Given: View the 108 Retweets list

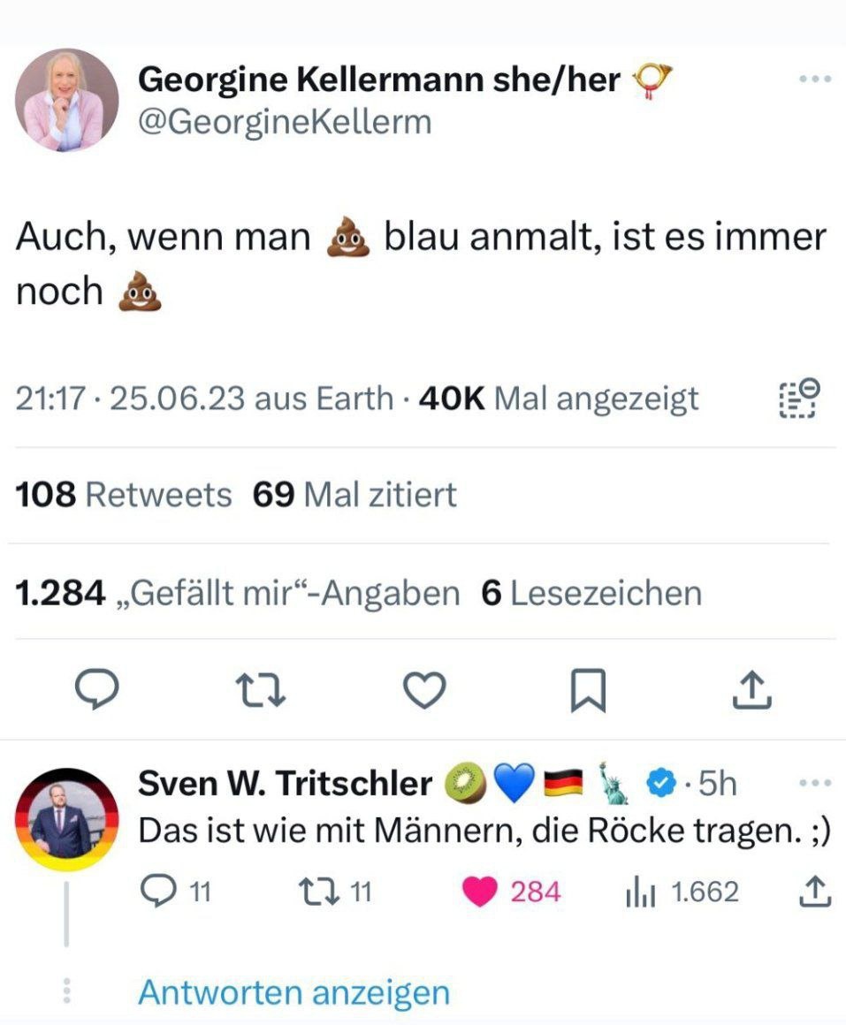Looking at the screenshot, I should (x=124, y=495).
